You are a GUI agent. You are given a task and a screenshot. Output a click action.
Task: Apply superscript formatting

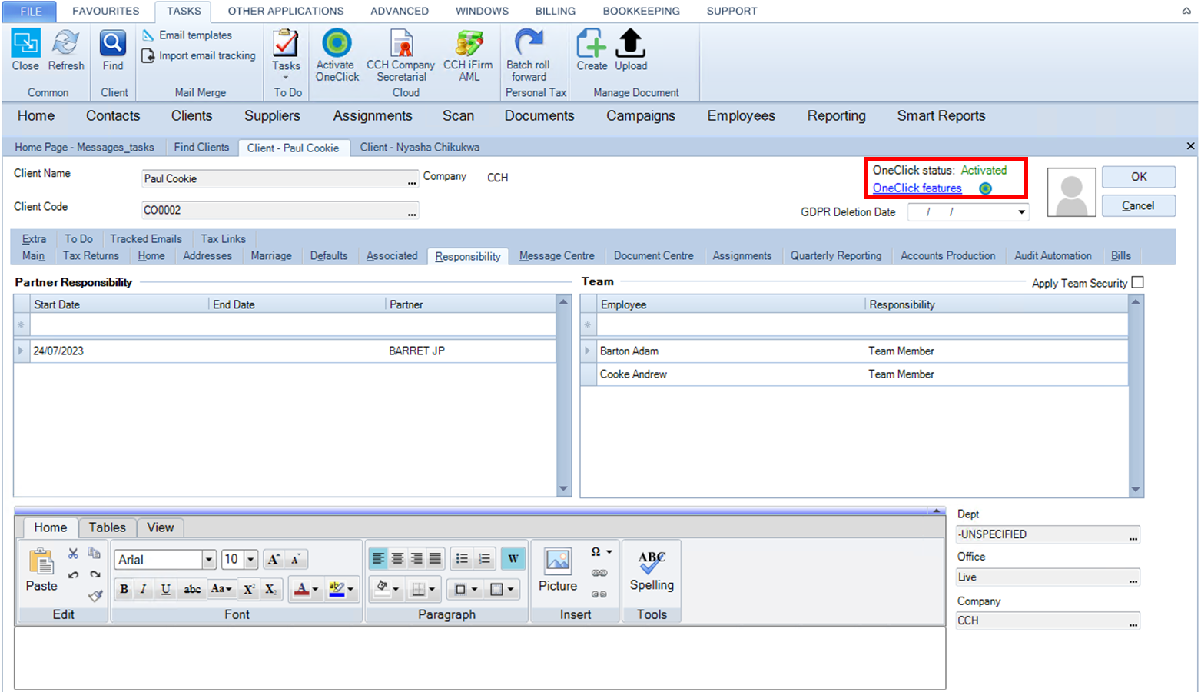coord(249,589)
